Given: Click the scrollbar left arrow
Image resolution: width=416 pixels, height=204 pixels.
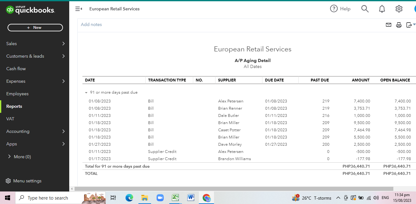Looking at the screenshot, I should [72, 189].
